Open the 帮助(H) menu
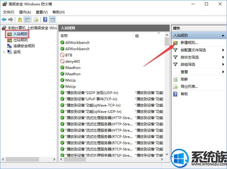The width and height of the screenshot is (227, 169). tap(59, 12)
